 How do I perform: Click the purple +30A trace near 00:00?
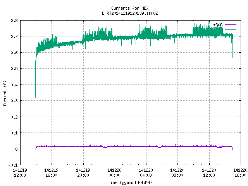point(115,146)
